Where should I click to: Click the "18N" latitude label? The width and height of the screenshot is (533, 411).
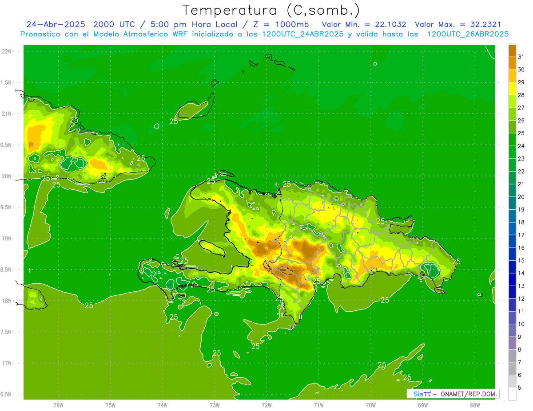coord(7,301)
